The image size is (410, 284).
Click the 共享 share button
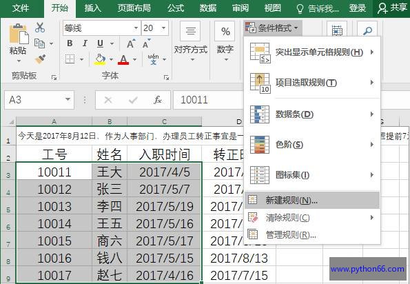(x=391, y=8)
